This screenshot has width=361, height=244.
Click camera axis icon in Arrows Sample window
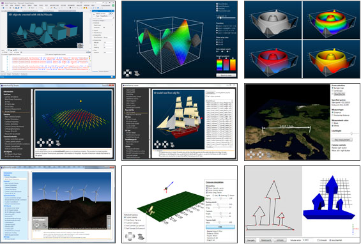(x=58, y=143)
